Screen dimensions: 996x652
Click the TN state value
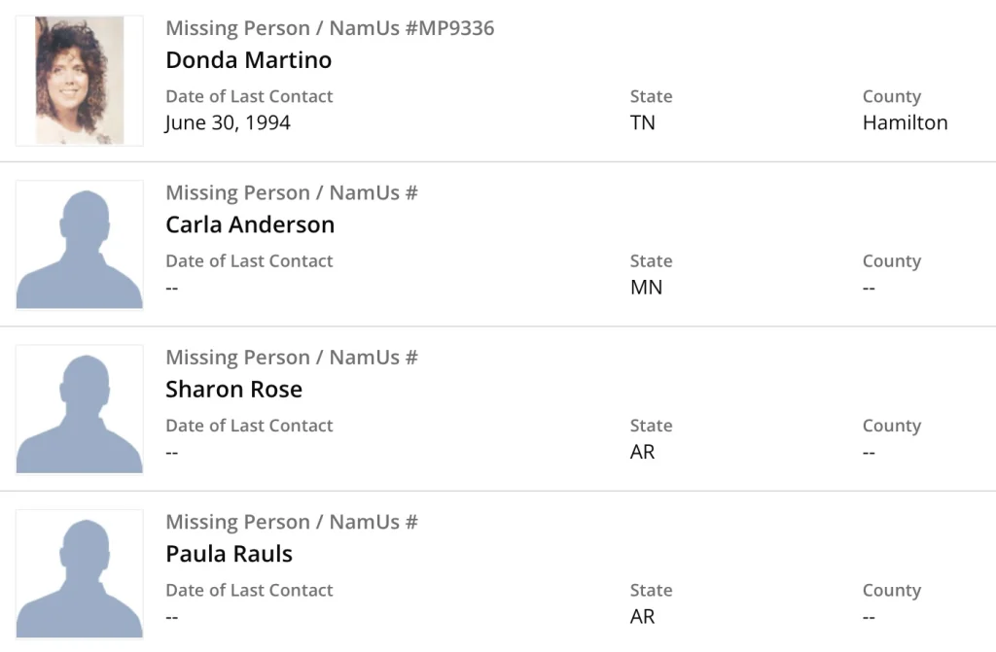pyautogui.click(x=643, y=122)
